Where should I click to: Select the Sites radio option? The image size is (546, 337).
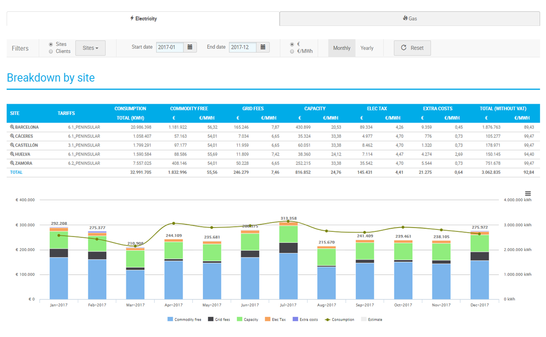click(x=51, y=44)
